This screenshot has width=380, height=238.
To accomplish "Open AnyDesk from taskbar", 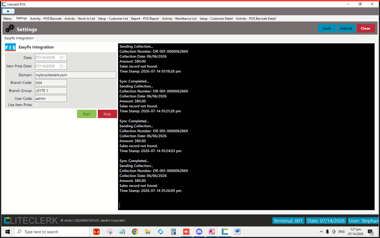I will coord(186,232).
